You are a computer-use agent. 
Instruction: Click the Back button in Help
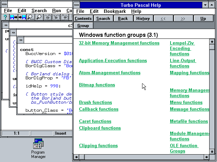[123, 19]
